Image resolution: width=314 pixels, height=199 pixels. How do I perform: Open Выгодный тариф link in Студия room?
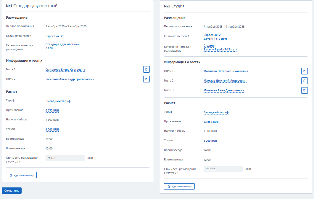pyautogui.click(x=216, y=112)
